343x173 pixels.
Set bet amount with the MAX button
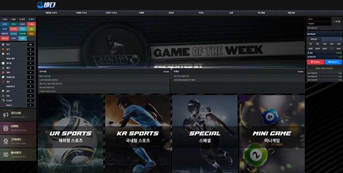[339, 49]
